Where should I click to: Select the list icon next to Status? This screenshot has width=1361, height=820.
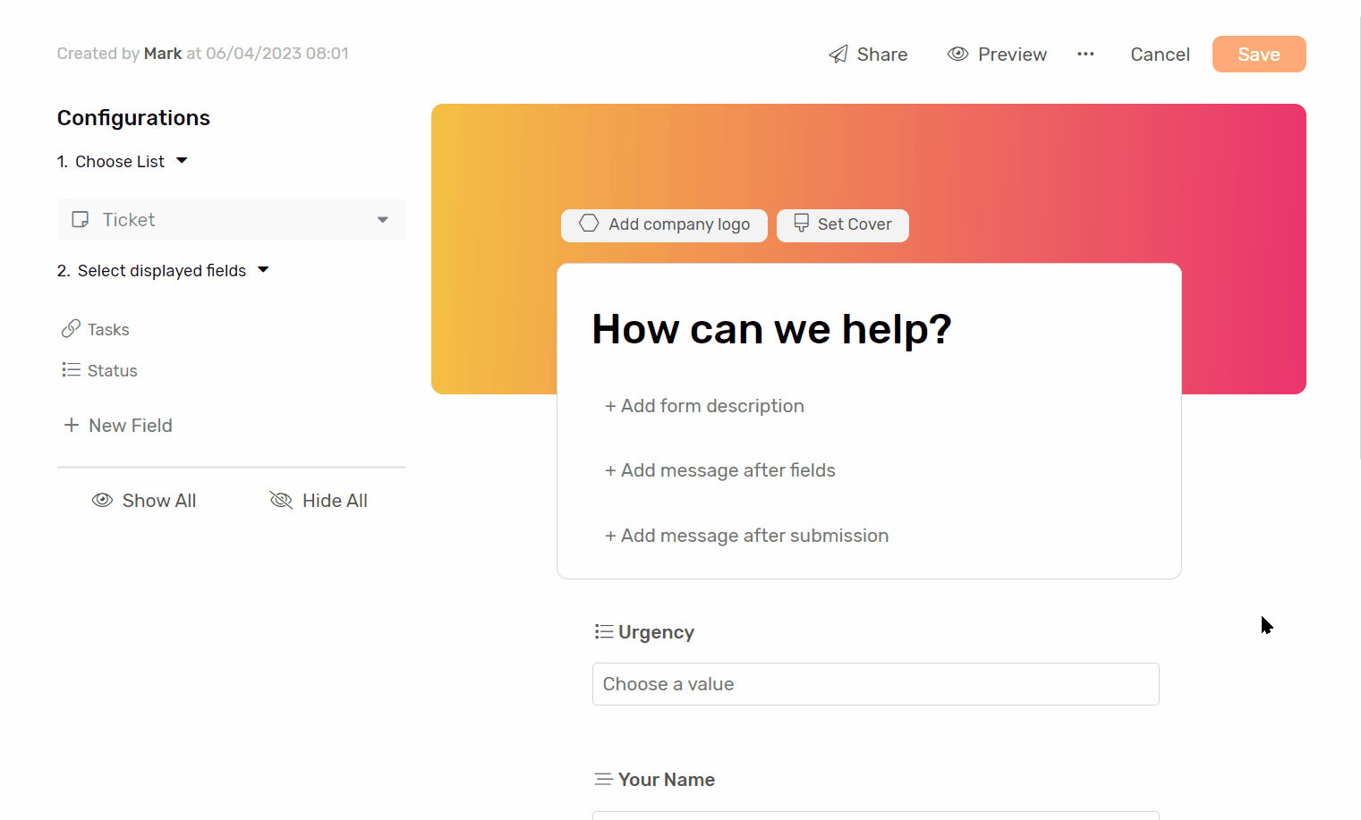tap(70, 369)
